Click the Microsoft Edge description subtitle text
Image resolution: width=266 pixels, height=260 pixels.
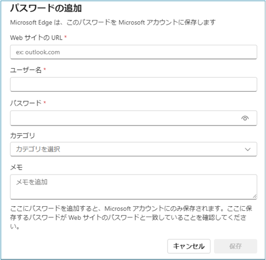[x=113, y=22]
